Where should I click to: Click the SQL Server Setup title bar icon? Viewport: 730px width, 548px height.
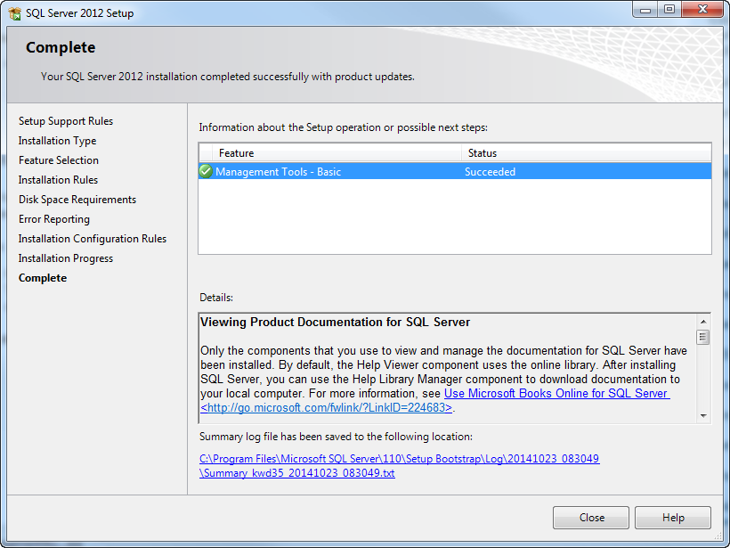click(x=14, y=13)
